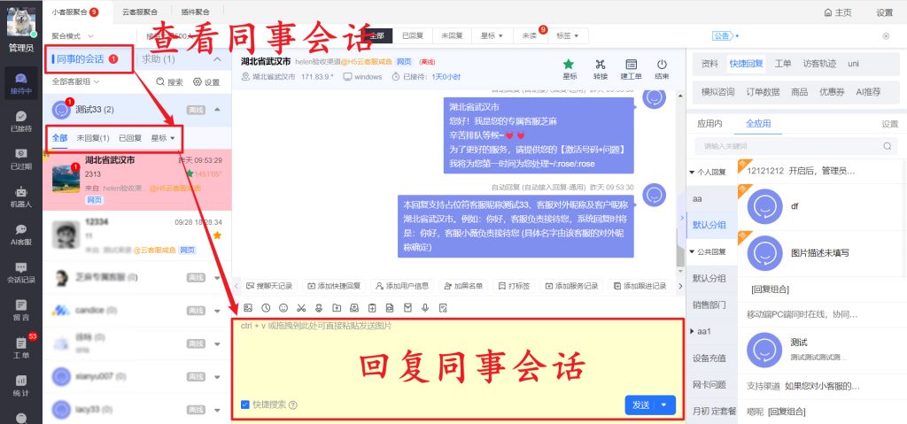This screenshot has height=424, width=907.
Task: Switch to the 求助 (1) tab
Action: pyautogui.click(x=159, y=59)
